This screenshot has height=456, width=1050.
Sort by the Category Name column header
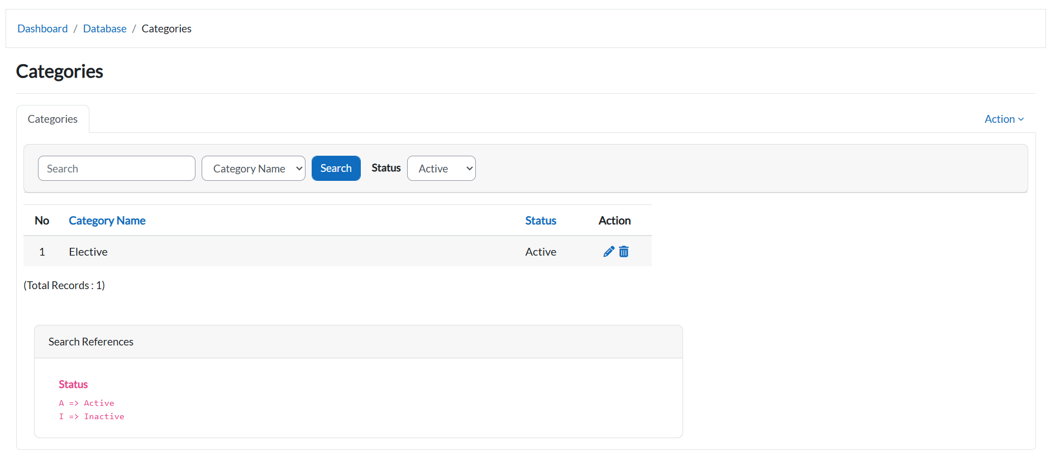[x=107, y=220]
